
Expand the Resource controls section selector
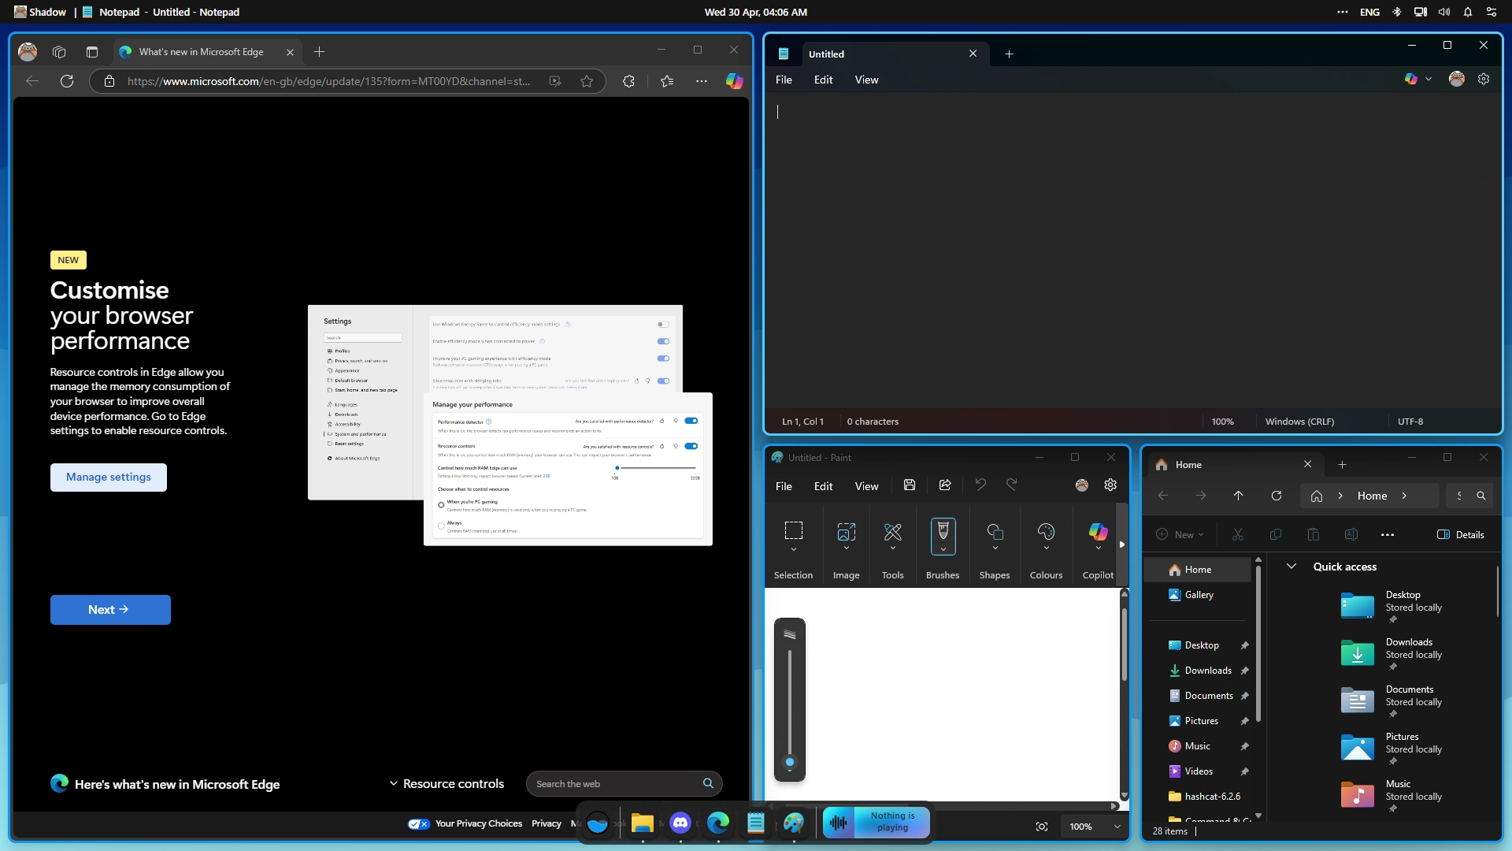click(447, 783)
